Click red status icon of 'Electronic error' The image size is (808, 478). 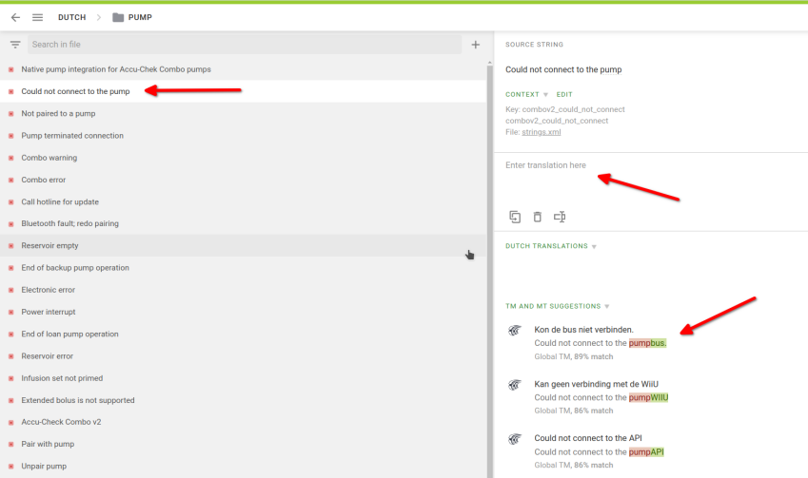(x=10, y=290)
